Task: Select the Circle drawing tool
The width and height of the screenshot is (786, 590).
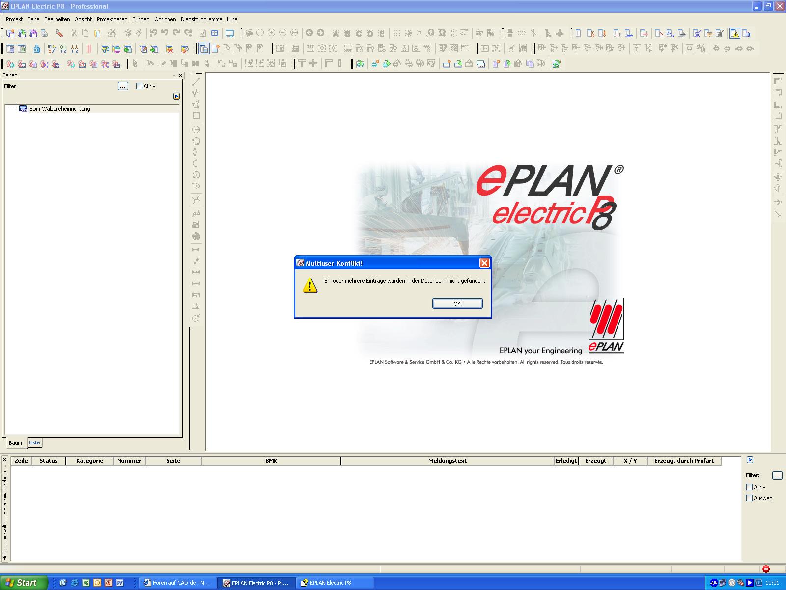Action: coord(196,130)
